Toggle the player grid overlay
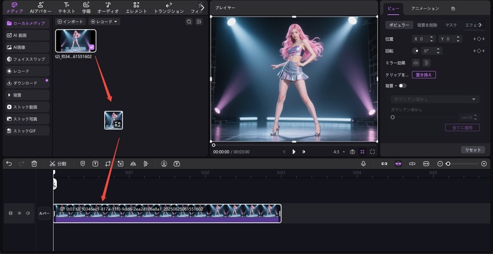The width and height of the screenshot is (493, 254). pyautogui.click(x=363, y=152)
